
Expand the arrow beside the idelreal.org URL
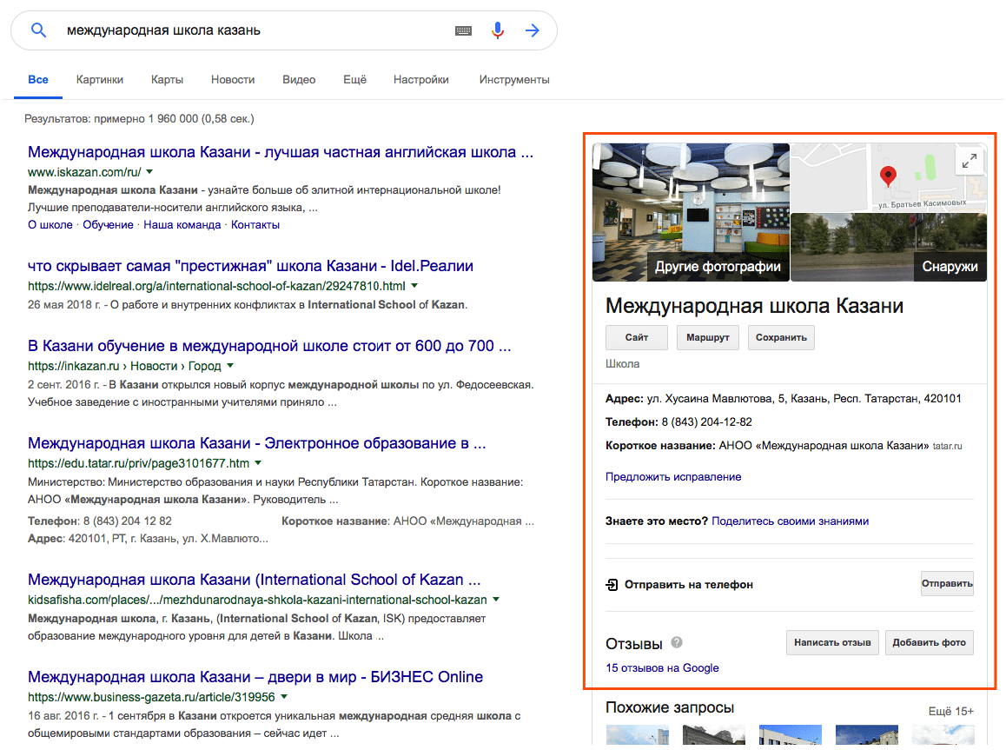click(x=414, y=286)
